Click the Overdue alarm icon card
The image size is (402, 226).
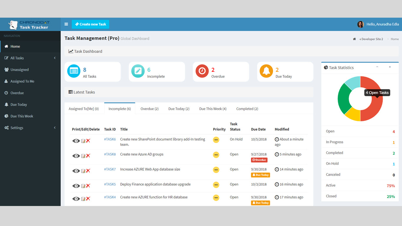(202, 71)
